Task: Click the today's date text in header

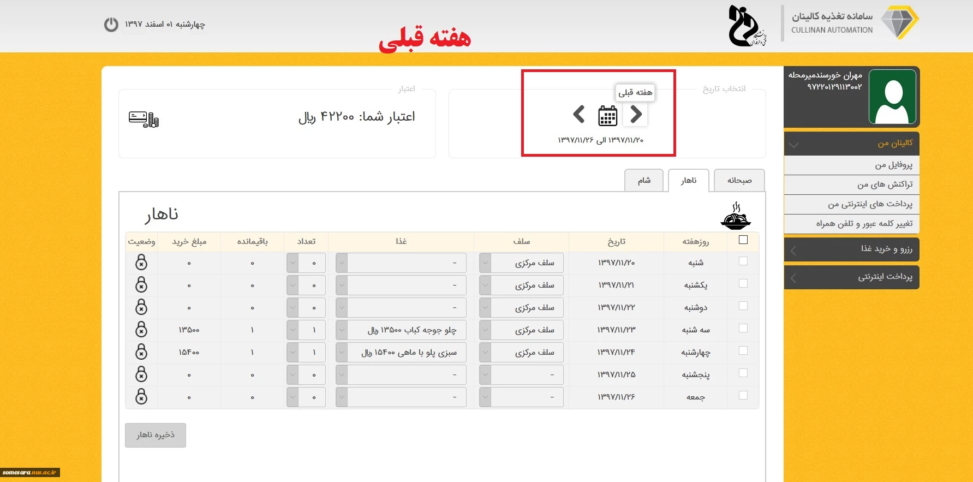Action: (x=165, y=25)
